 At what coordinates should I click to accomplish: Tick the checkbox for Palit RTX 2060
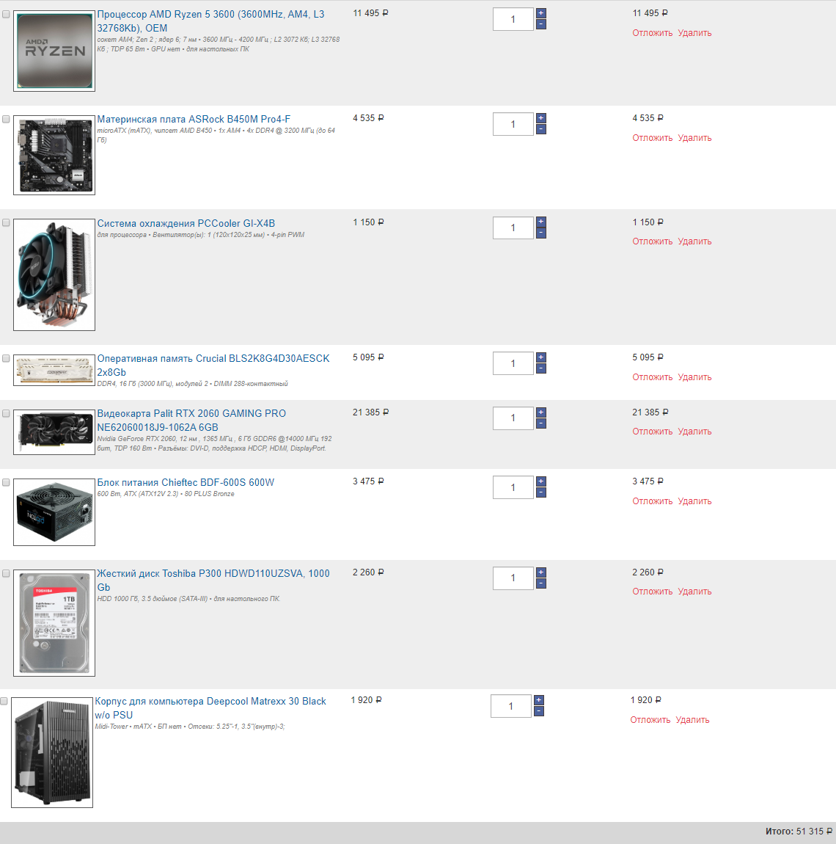tap(6, 413)
